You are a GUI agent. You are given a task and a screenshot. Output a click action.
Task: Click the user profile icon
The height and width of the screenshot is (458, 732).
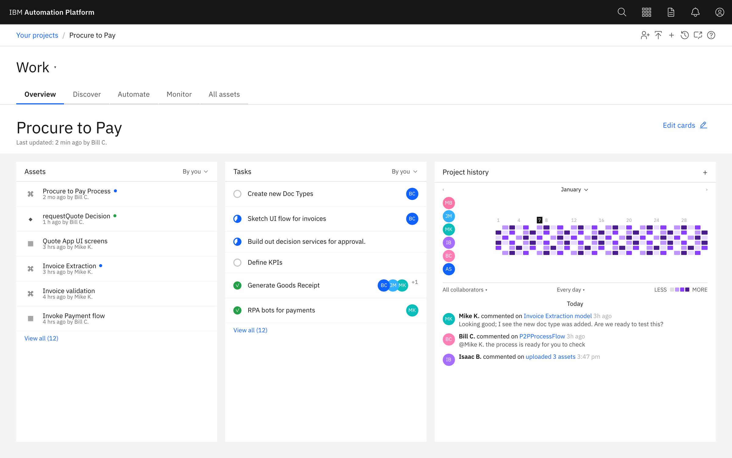click(x=719, y=12)
